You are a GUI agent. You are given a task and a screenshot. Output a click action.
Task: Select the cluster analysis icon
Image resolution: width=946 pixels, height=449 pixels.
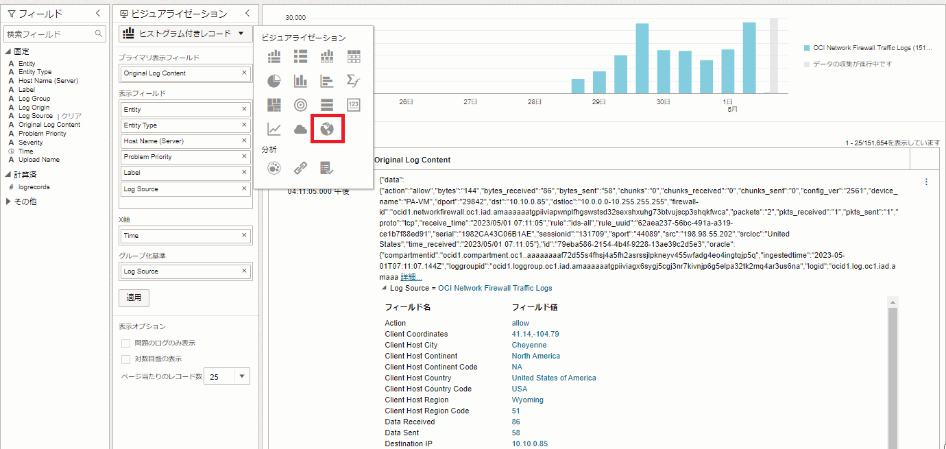(274, 167)
